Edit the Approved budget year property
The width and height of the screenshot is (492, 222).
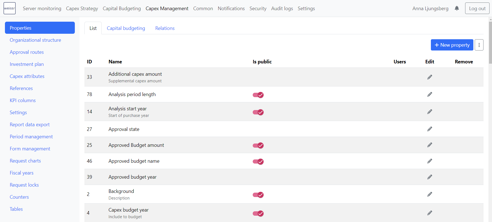(430, 177)
